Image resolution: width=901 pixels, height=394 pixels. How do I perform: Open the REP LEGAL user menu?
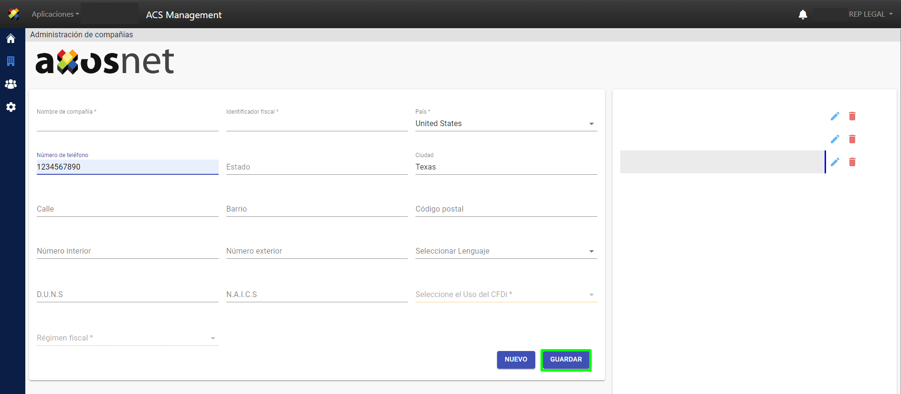[870, 14]
